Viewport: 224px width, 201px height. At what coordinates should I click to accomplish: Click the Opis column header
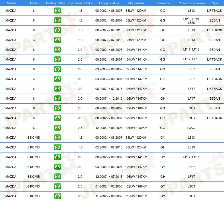(x=215, y=3)
